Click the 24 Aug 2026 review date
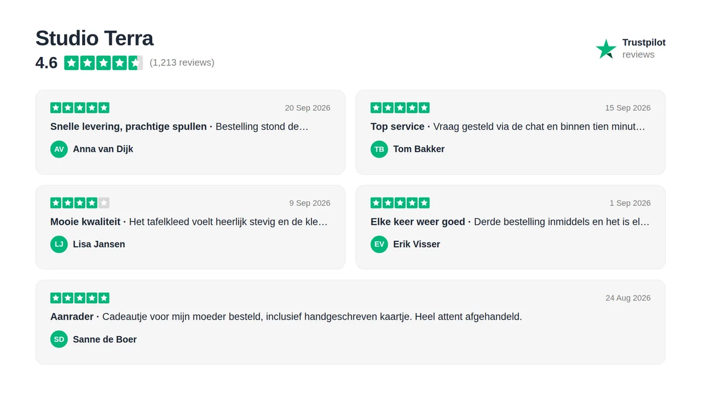701x394 pixels. coord(628,298)
